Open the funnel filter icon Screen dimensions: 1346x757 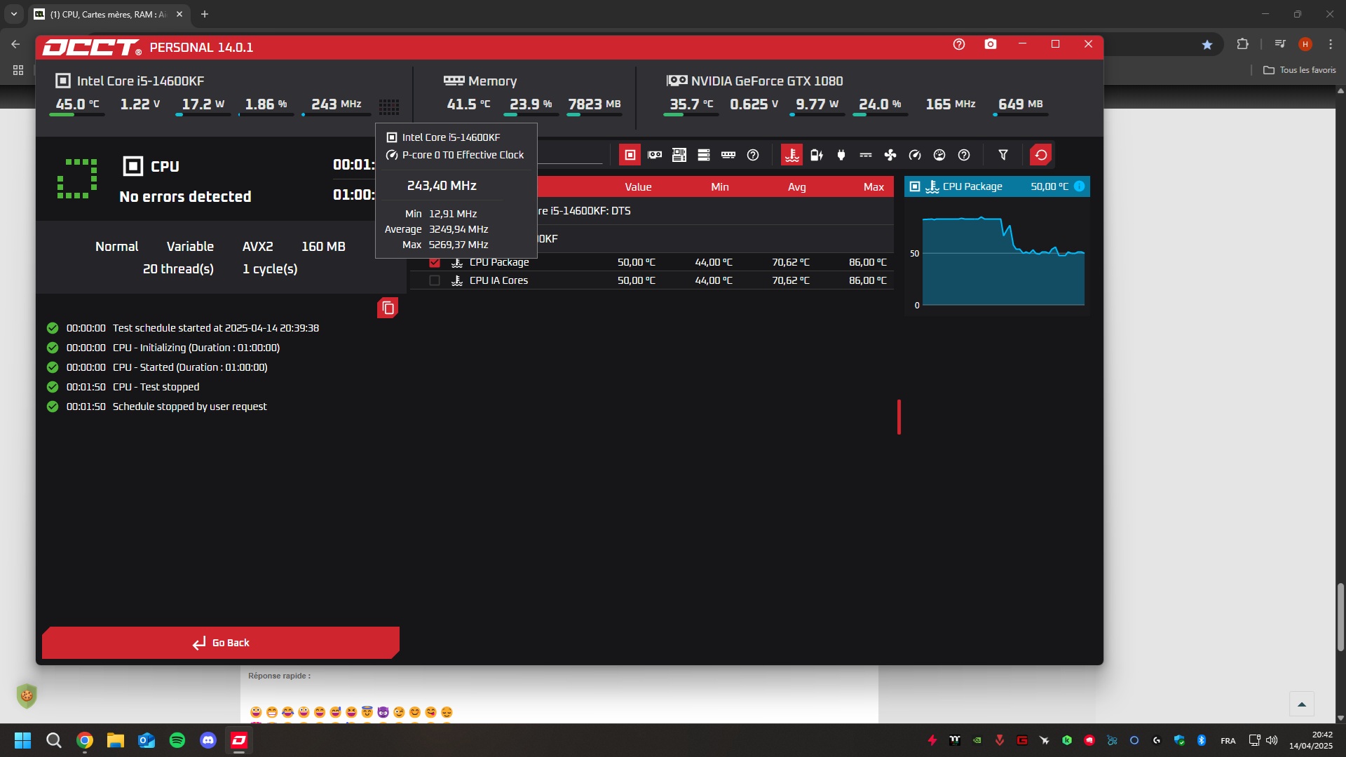[x=1002, y=155]
